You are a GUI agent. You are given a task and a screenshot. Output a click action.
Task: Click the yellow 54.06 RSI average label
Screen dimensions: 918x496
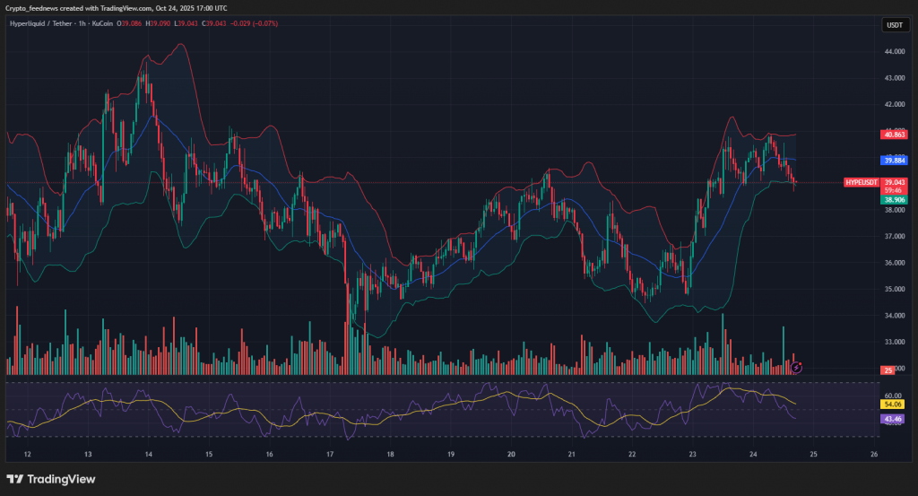894,405
